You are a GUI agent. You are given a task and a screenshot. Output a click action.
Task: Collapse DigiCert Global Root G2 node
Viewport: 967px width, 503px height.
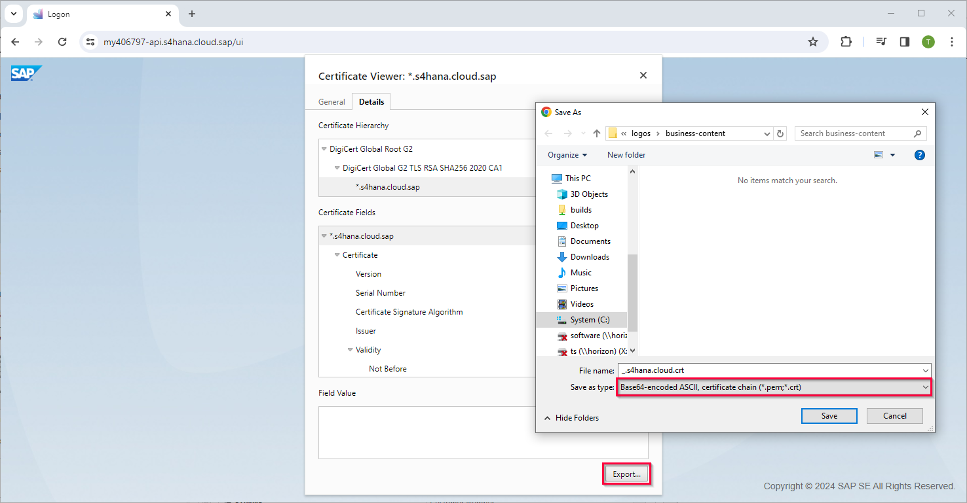[324, 149]
